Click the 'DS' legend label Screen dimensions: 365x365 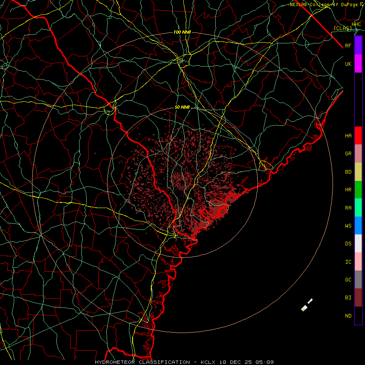(348, 244)
